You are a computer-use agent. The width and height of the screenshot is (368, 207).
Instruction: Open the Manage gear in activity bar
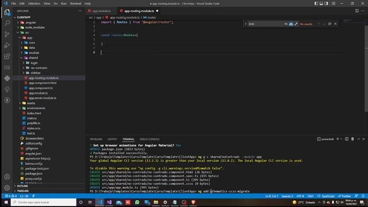(7, 187)
